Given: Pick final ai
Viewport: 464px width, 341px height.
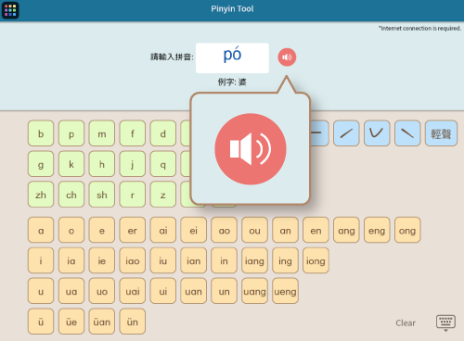Looking at the screenshot, I should pos(163,230).
